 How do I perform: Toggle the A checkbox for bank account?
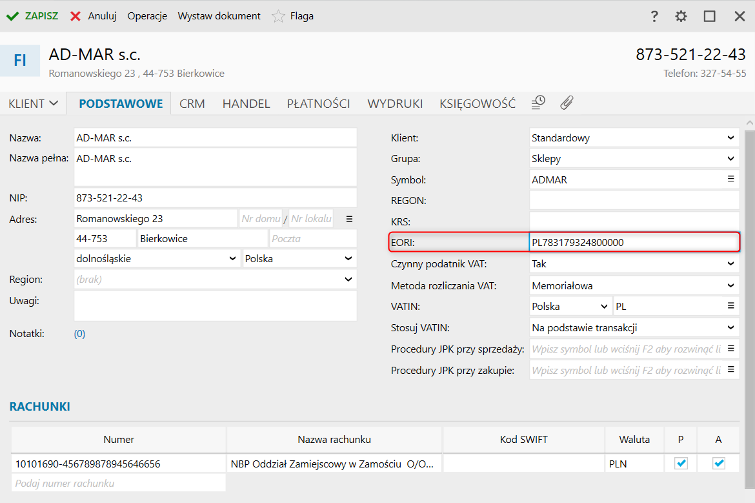[x=719, y=463]
